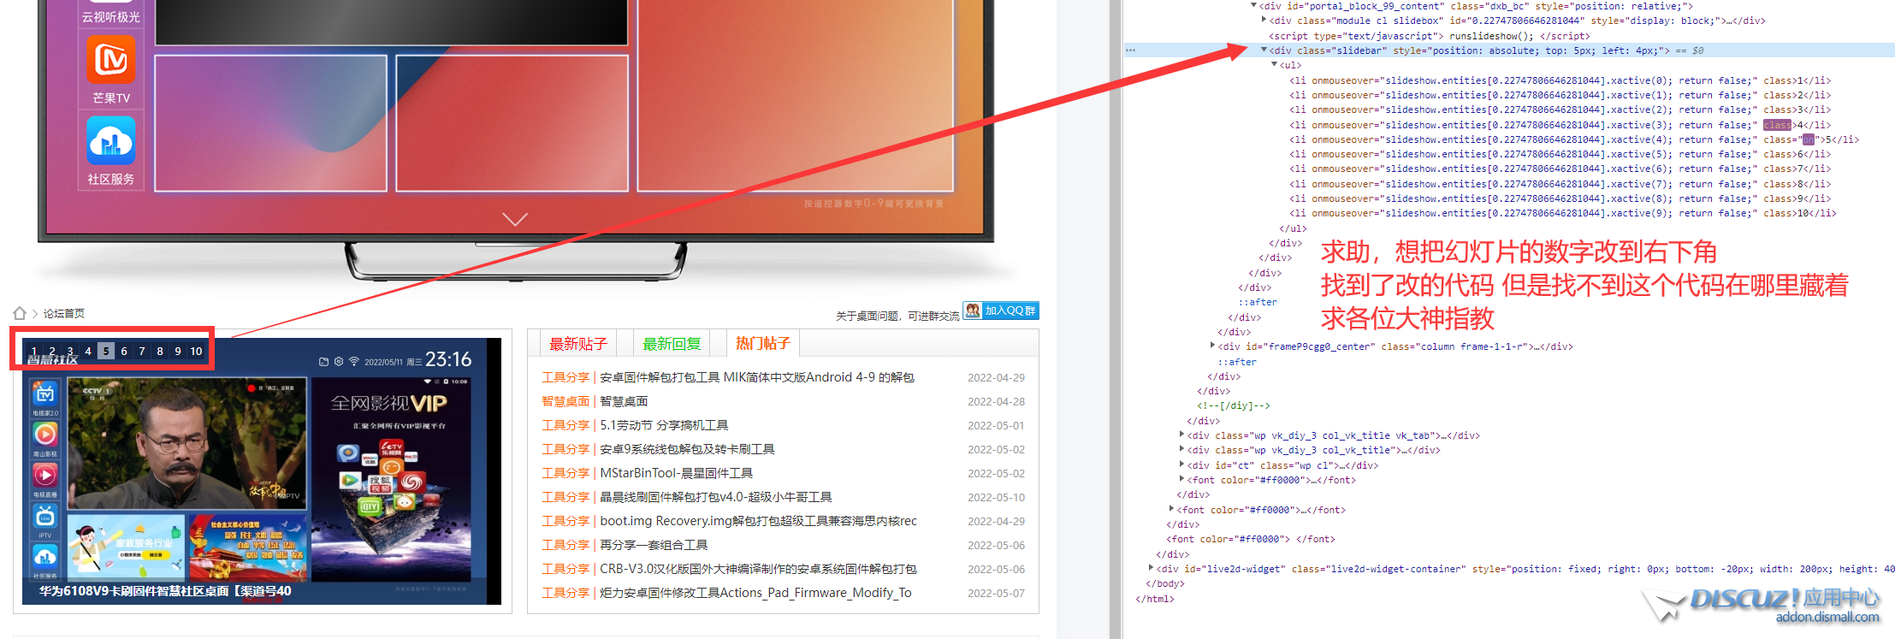
Task: Click the WiFi icon in slideshow image
Action: pyautogui.click(x=353, y=362)
